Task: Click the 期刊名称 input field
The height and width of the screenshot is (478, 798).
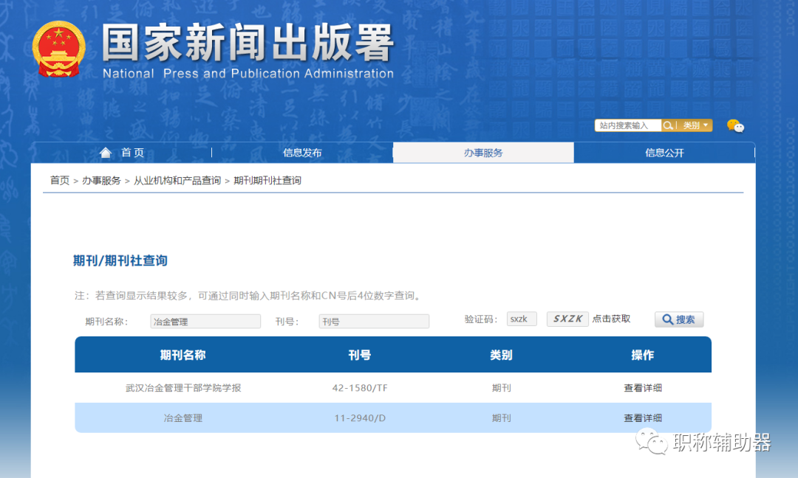Action: pos(205,321)
